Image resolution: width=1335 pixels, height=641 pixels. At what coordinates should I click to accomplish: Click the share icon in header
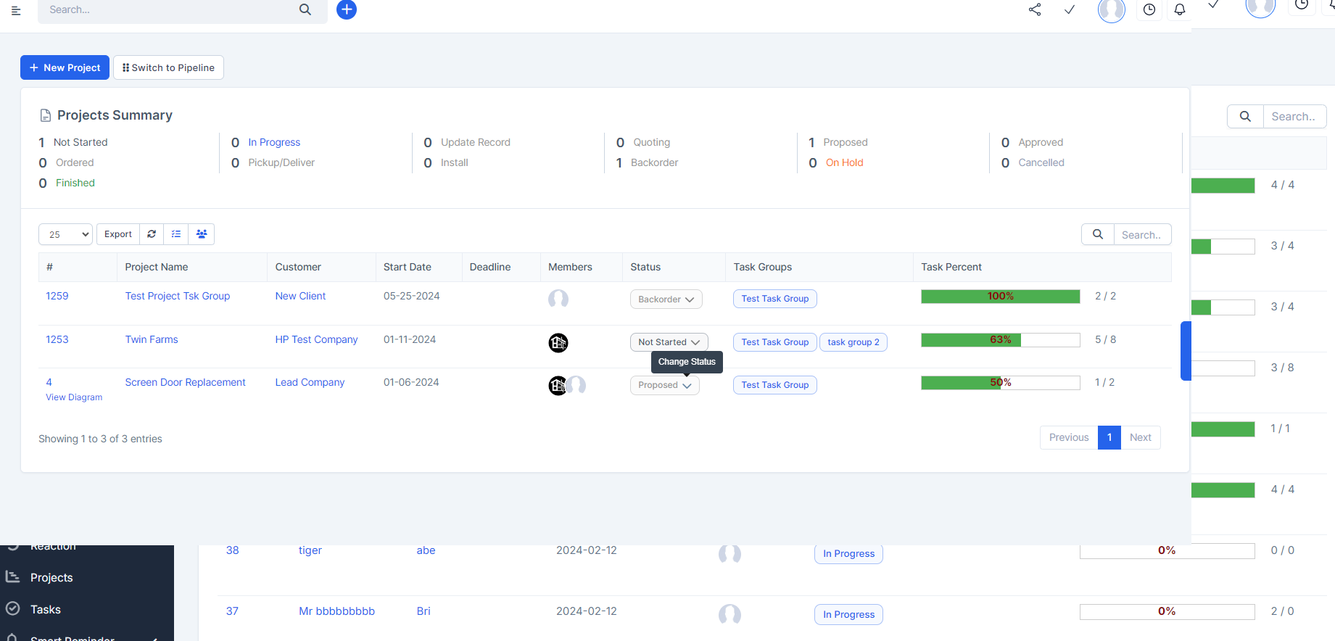pyautogui.click(x=1035, y=9)
